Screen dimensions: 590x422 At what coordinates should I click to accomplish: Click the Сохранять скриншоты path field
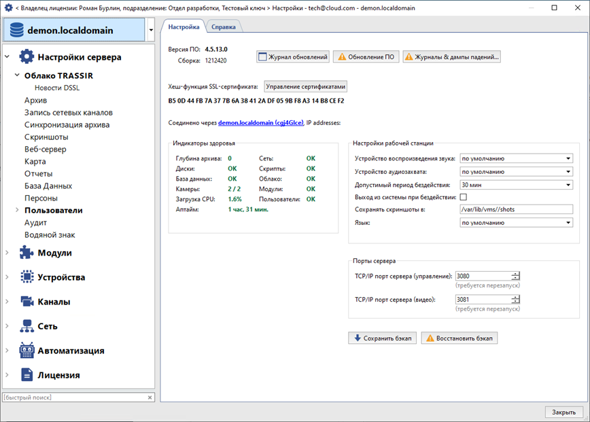tap(516, 209)
